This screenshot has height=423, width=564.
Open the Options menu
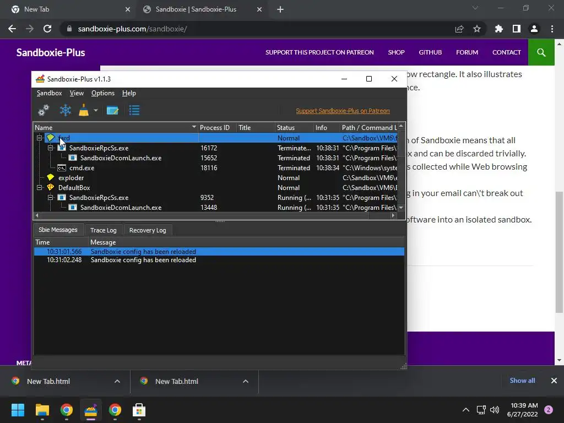(103, 93)
